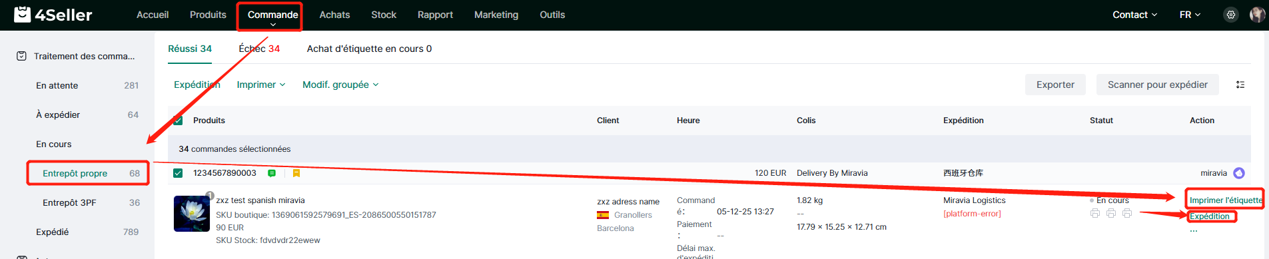1269x259 pixels.
Task: Switch to the Réussi 34 tab
Action: (190, 49)
